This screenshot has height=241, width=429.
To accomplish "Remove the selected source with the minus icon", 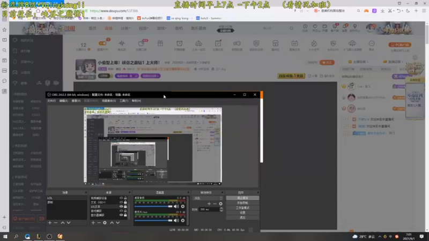I will click(99, 223).
